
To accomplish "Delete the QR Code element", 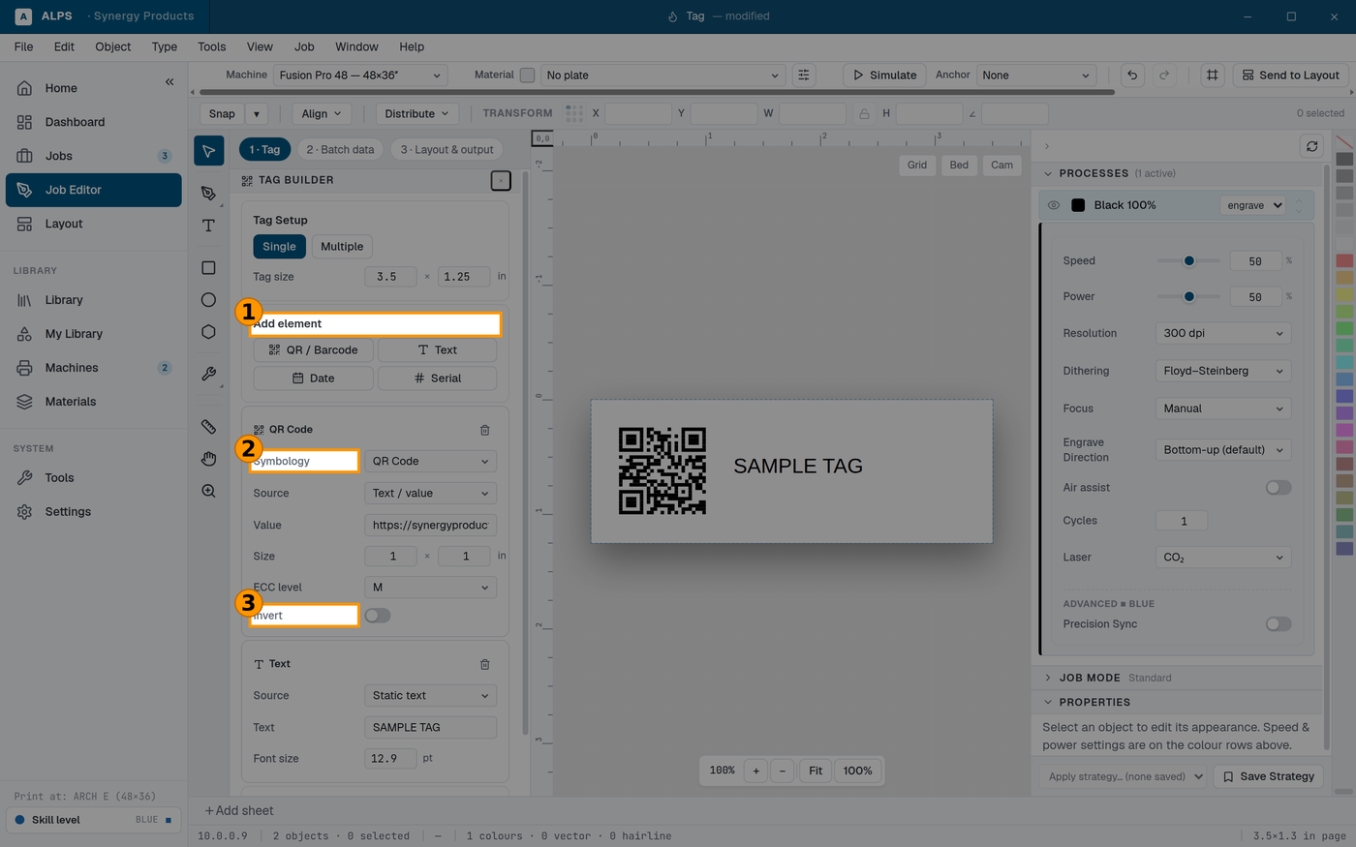I will (484, 430).
